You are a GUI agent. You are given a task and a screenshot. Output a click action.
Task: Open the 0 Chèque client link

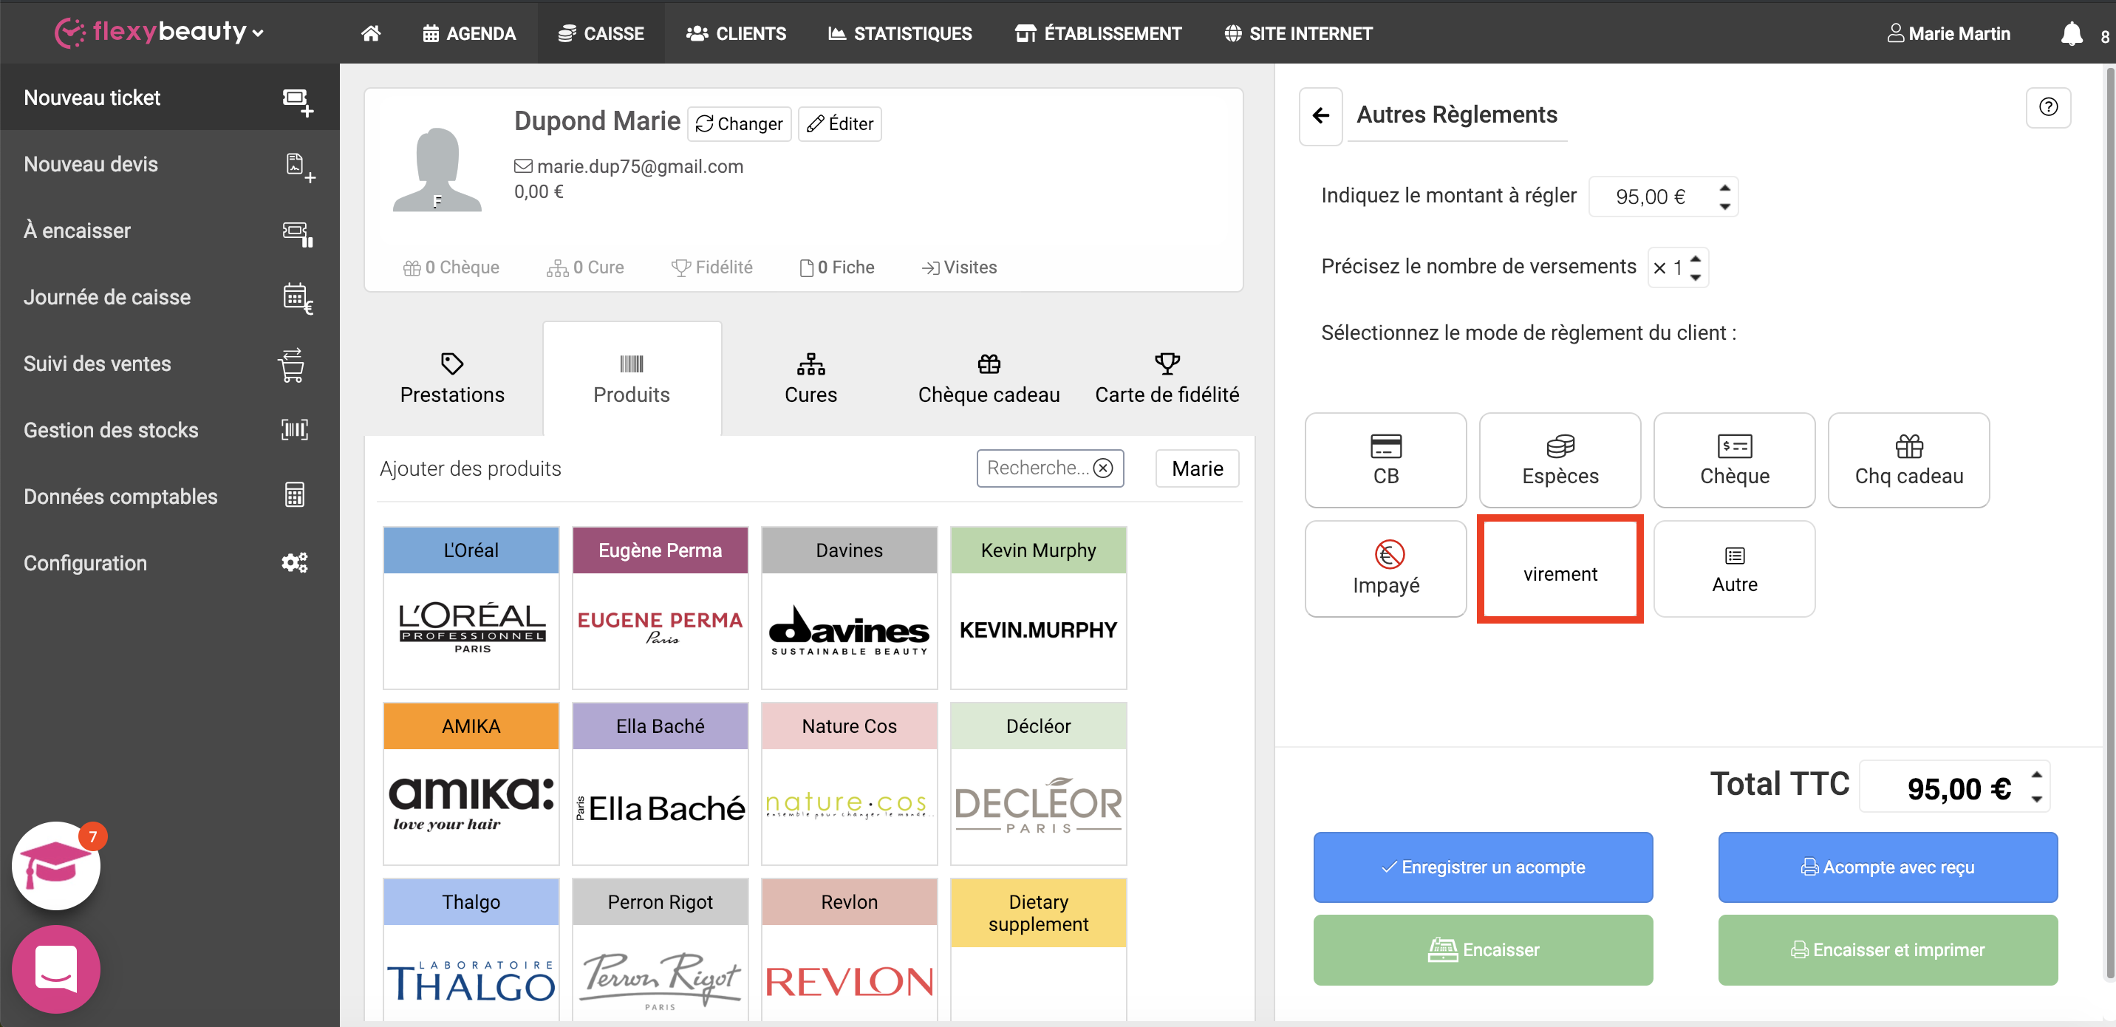[x=450, y=267]
